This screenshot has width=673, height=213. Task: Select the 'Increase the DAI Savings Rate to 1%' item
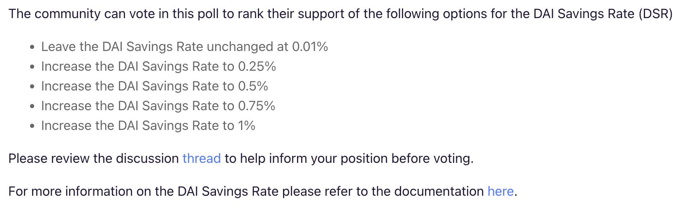point(148,126)
